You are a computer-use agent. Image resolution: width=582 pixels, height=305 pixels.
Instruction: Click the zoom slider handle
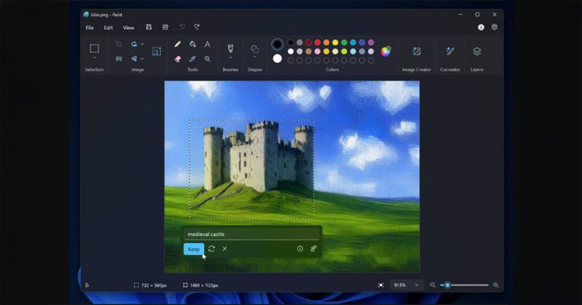(x=447, y=285)
